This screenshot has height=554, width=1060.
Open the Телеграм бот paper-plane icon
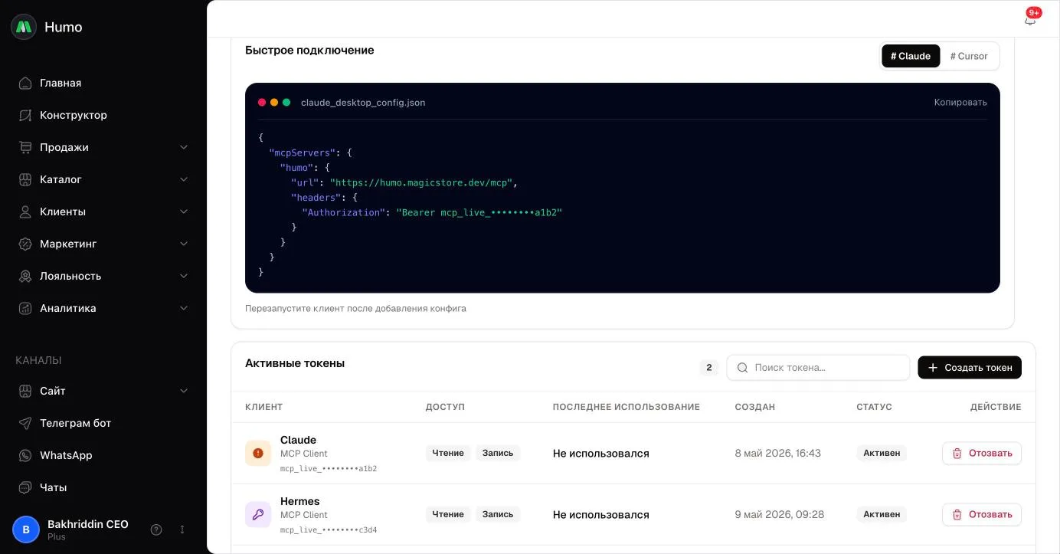pyautogui.click(x=25, y=423)
